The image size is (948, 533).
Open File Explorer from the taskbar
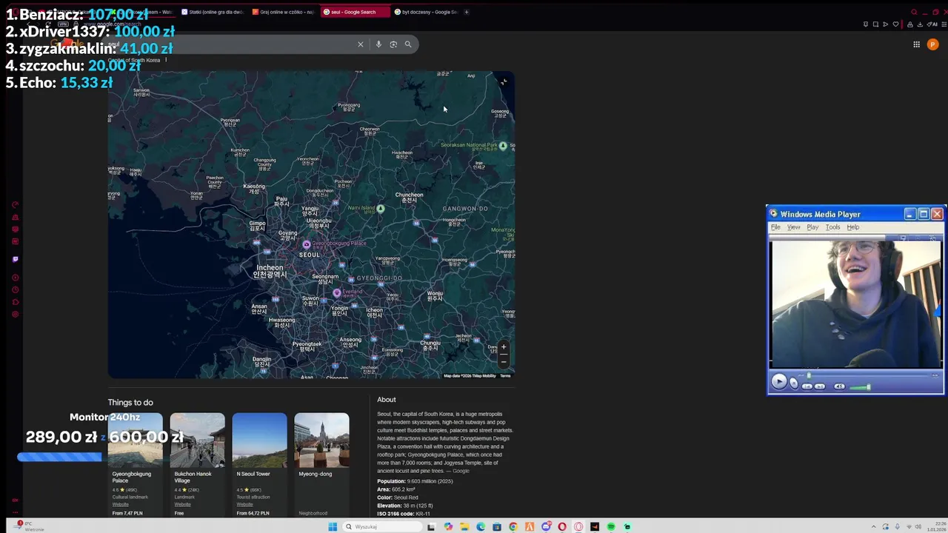tap(464, 527)
